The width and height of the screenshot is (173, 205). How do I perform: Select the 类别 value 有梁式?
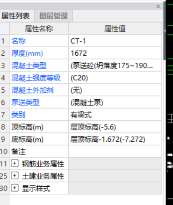tap(115, 115)
